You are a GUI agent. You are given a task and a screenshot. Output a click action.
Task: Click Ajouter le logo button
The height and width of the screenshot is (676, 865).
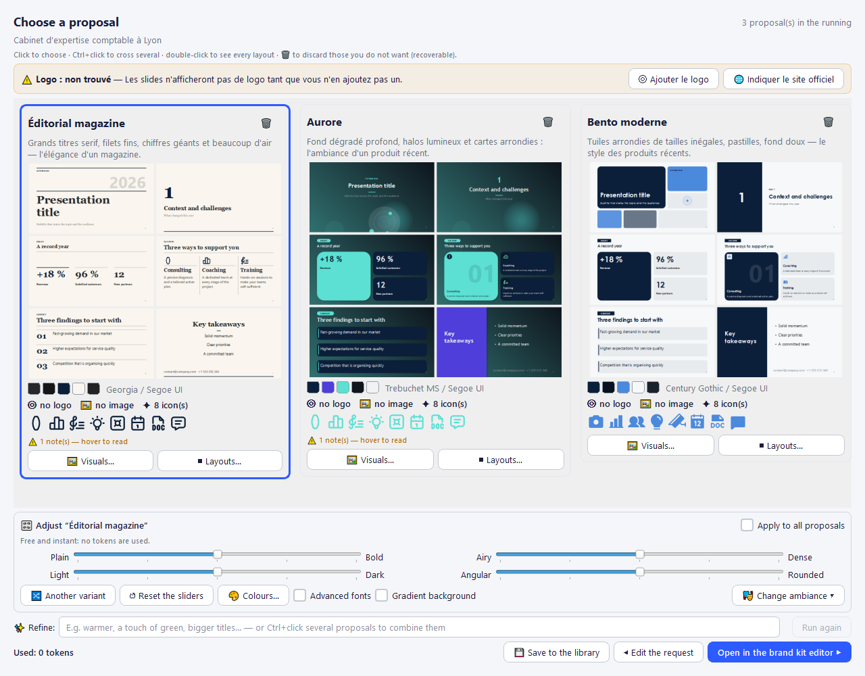coord(674,79)
